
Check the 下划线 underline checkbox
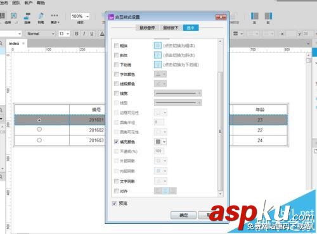(116, 65)
